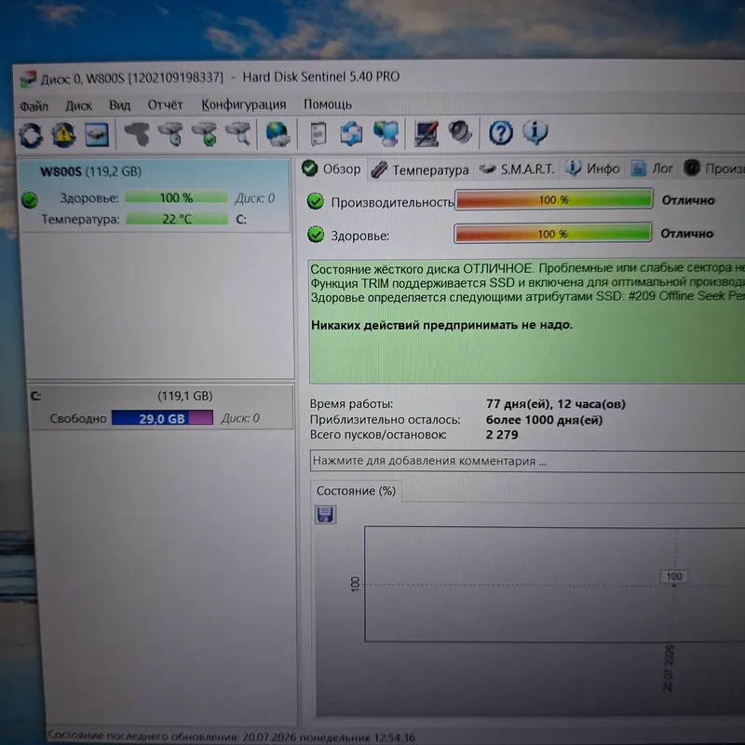
Task: Open the Конфигурация menu
Action: [244, 104]
